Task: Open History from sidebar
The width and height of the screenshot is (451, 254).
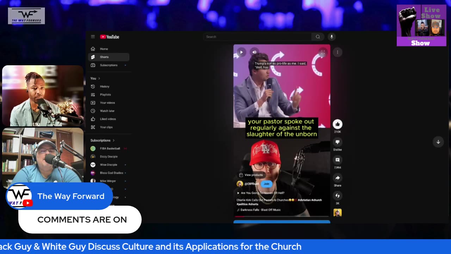Action: (x=109, y=86)
